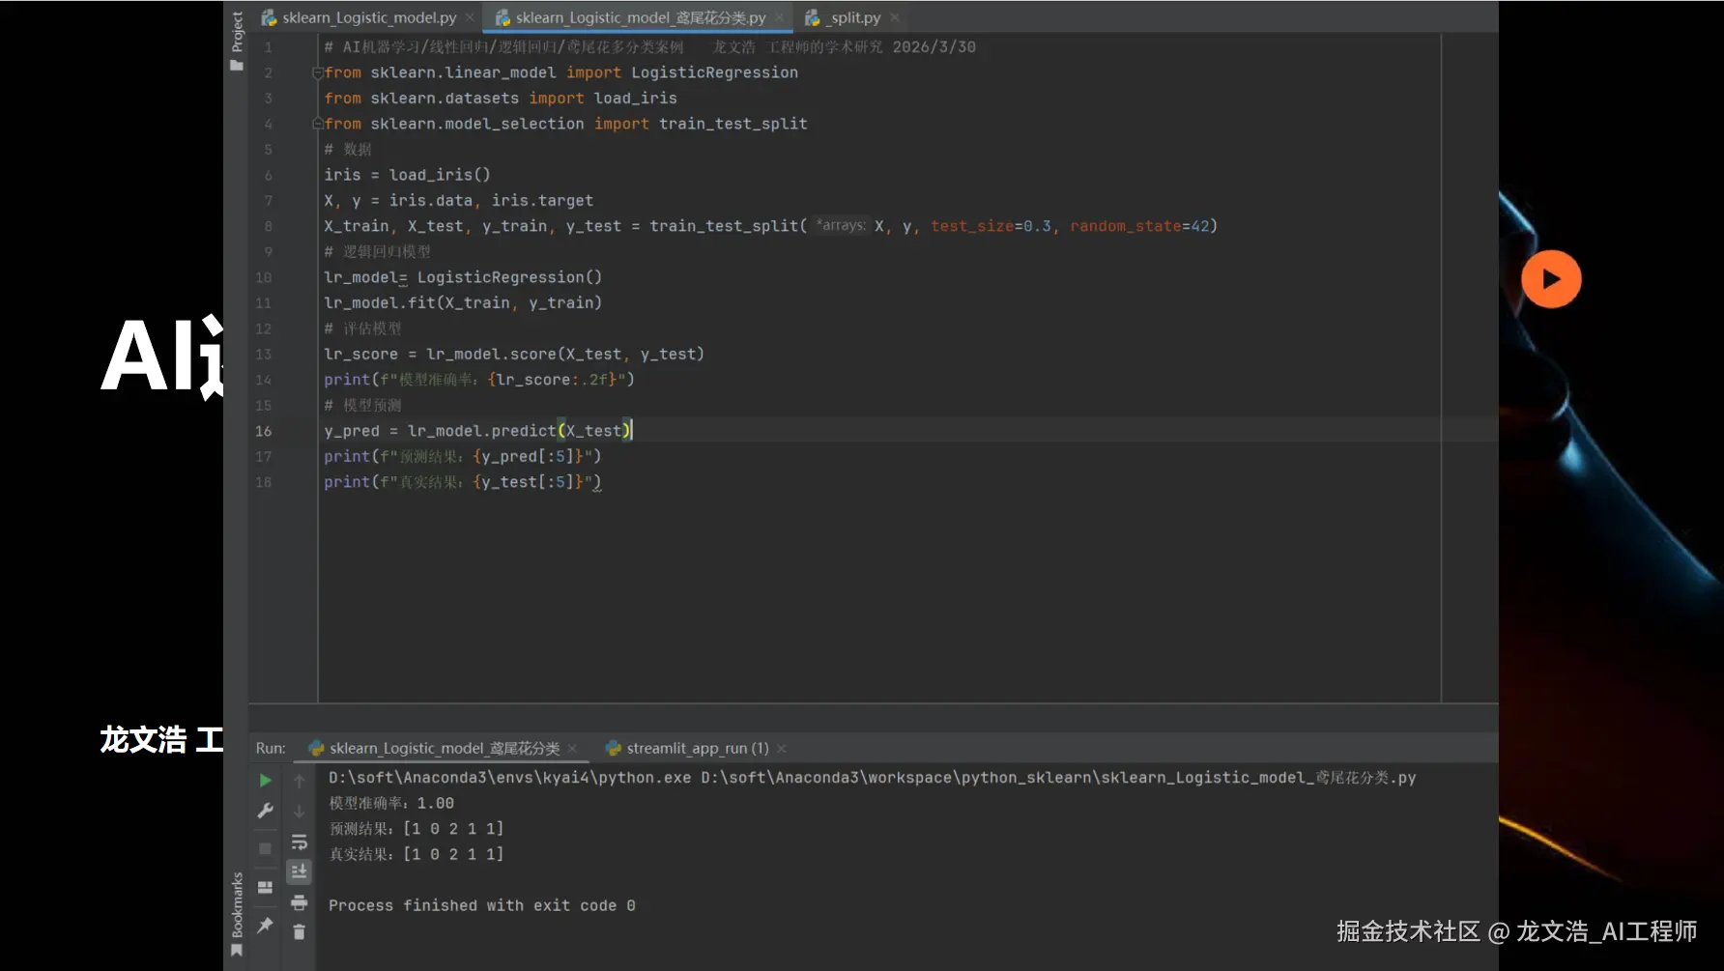The height and width of the screenshot is (971, 1724).
Task: Click train_test_split in the line 4 import
Action: (733, 124)
